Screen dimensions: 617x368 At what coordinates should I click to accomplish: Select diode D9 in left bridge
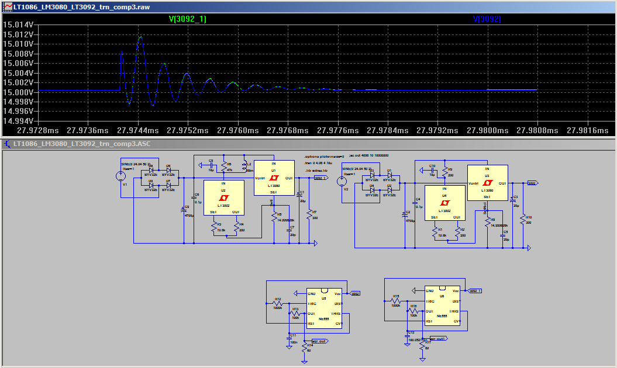pos(151,185)
